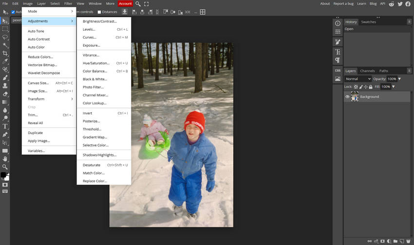Toggle lock all padlock icon
Image resolution: width=414 pixels, height=245 pixels.
click(x=371, y=87)
